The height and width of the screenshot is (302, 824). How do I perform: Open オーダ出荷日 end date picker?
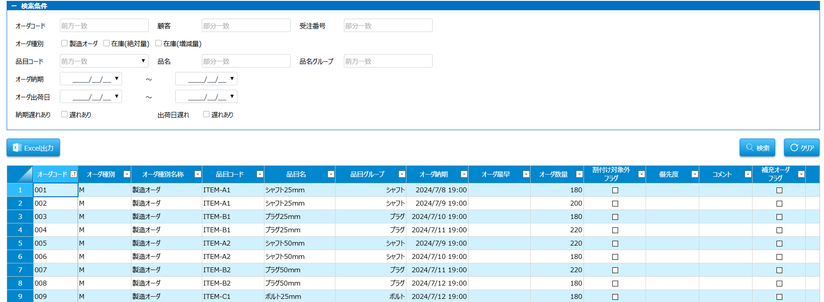click(x=232, y=96)
